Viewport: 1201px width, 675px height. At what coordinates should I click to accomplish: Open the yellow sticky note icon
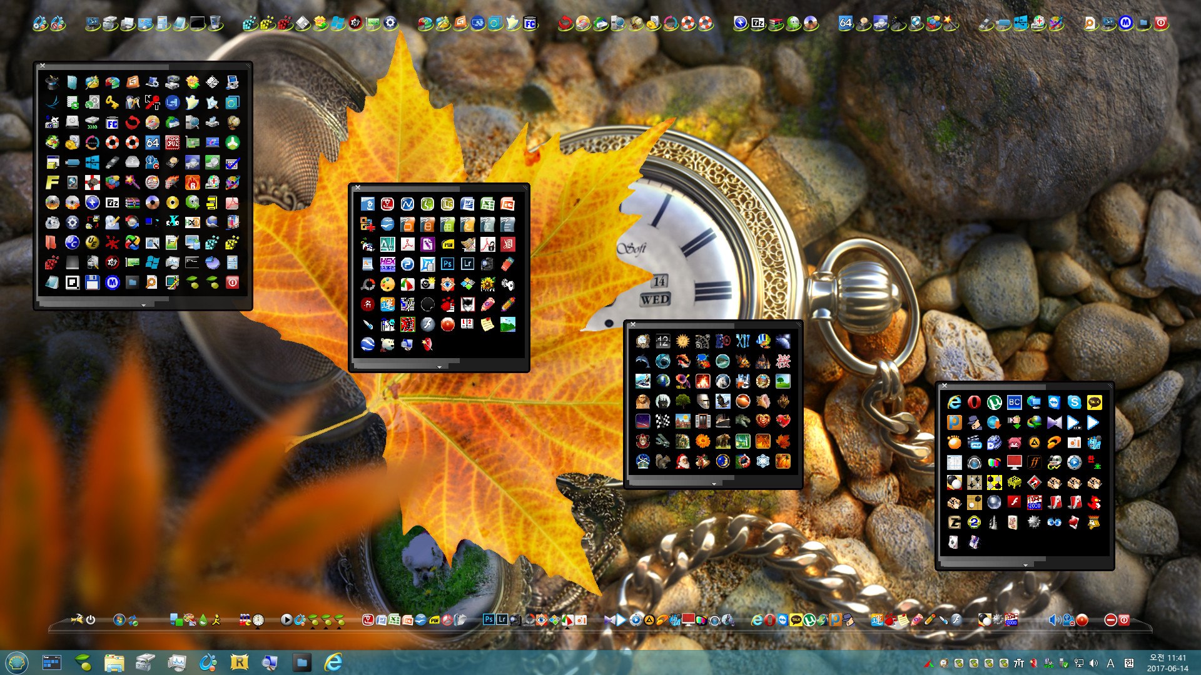pos(487,324)
